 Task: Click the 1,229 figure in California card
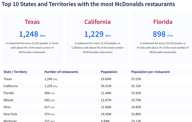coord(94,34)
